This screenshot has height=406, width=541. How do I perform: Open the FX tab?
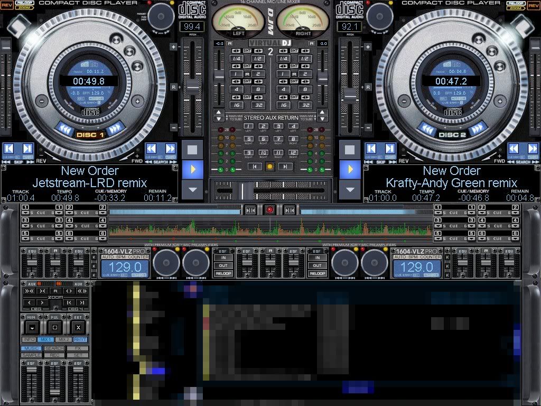(x=78, y=348)
